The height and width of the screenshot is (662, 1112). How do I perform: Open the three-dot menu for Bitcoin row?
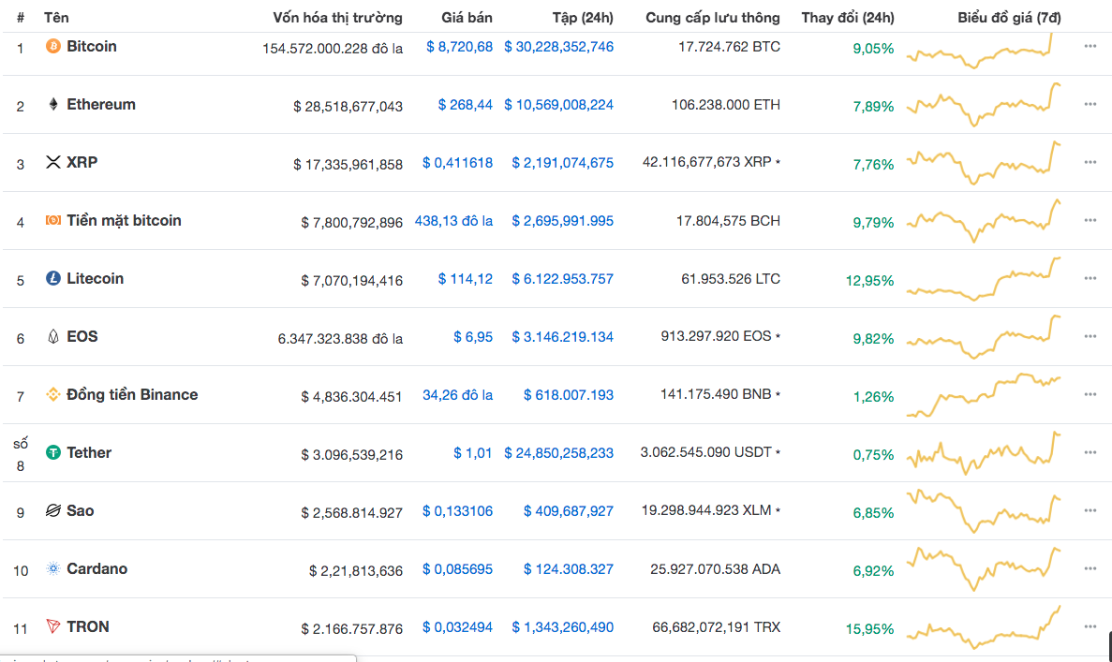tap(1090, 46)
